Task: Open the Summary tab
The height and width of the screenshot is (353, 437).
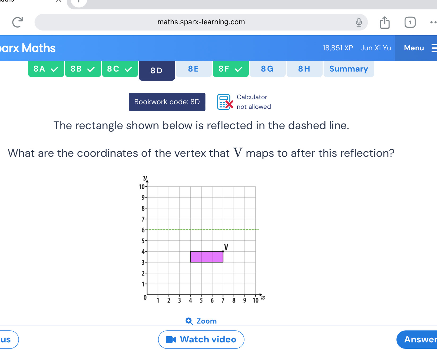Action: [349, 69]
